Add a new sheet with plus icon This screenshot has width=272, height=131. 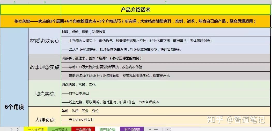pyautogui.click(x=156, y=129)
